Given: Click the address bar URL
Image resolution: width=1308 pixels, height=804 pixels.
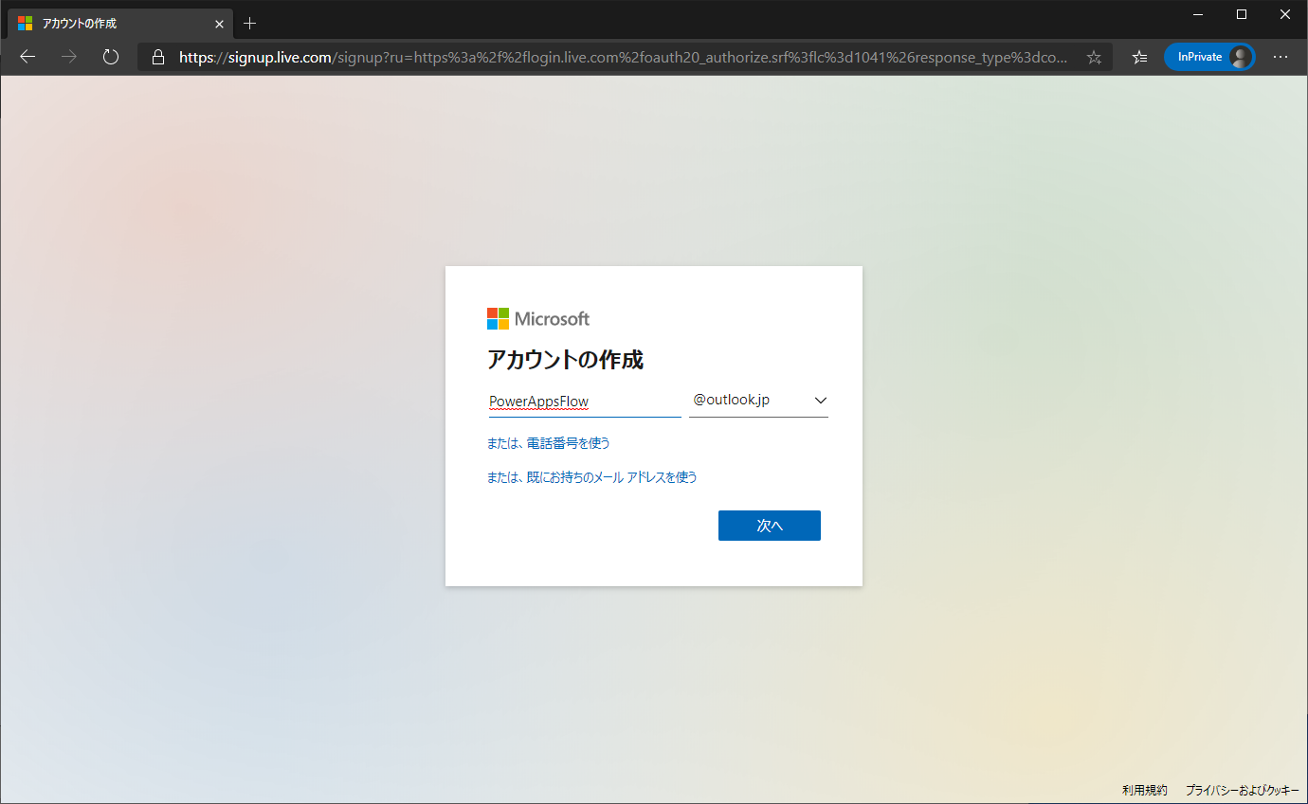Looking at the screenshot, I should coord(623,58).
